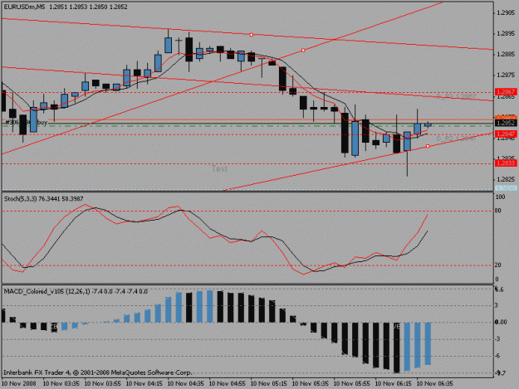519x389 pixels.
Task: Click the red 1.2867 price tag
Action: (506, 91)
